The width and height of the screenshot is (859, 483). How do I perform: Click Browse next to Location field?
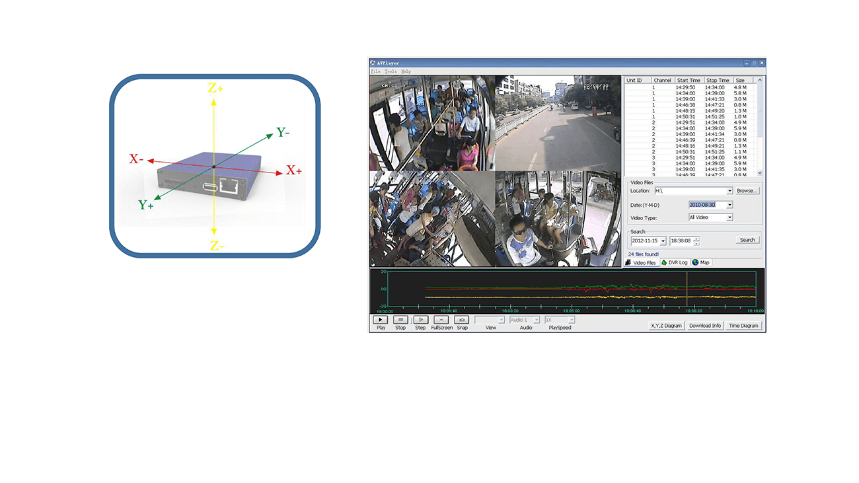747,191
